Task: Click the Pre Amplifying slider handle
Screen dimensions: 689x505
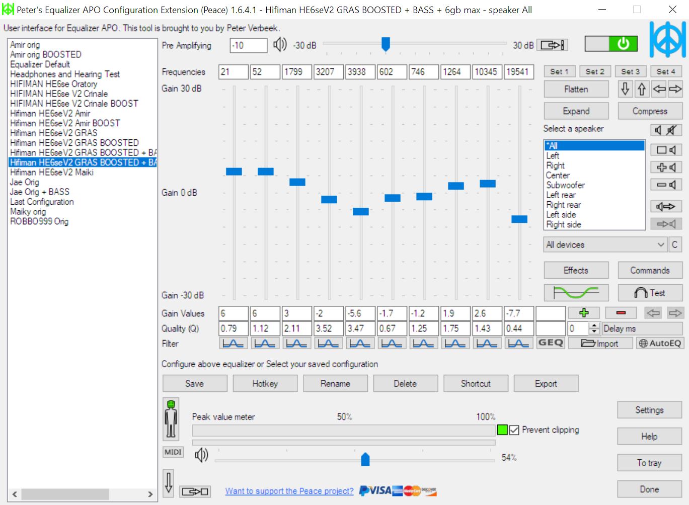Action: 386,44
